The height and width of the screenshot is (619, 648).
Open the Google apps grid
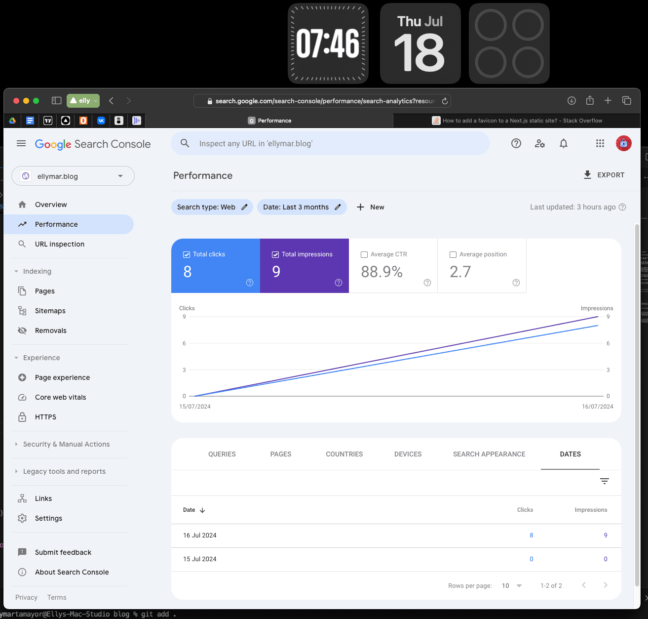point(600,143)
